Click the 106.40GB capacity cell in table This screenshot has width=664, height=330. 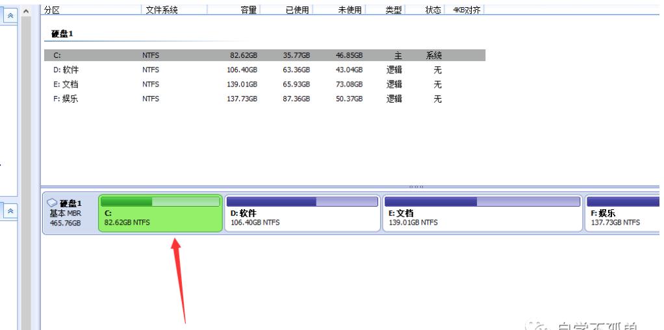[x=242, y=70]
